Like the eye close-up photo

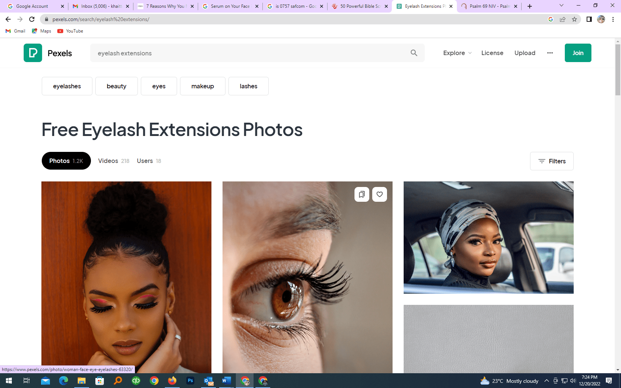tap(379, 194)
